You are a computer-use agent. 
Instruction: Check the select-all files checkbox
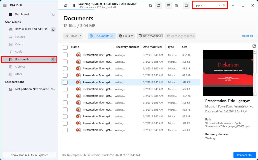click(x=65, y=47)
